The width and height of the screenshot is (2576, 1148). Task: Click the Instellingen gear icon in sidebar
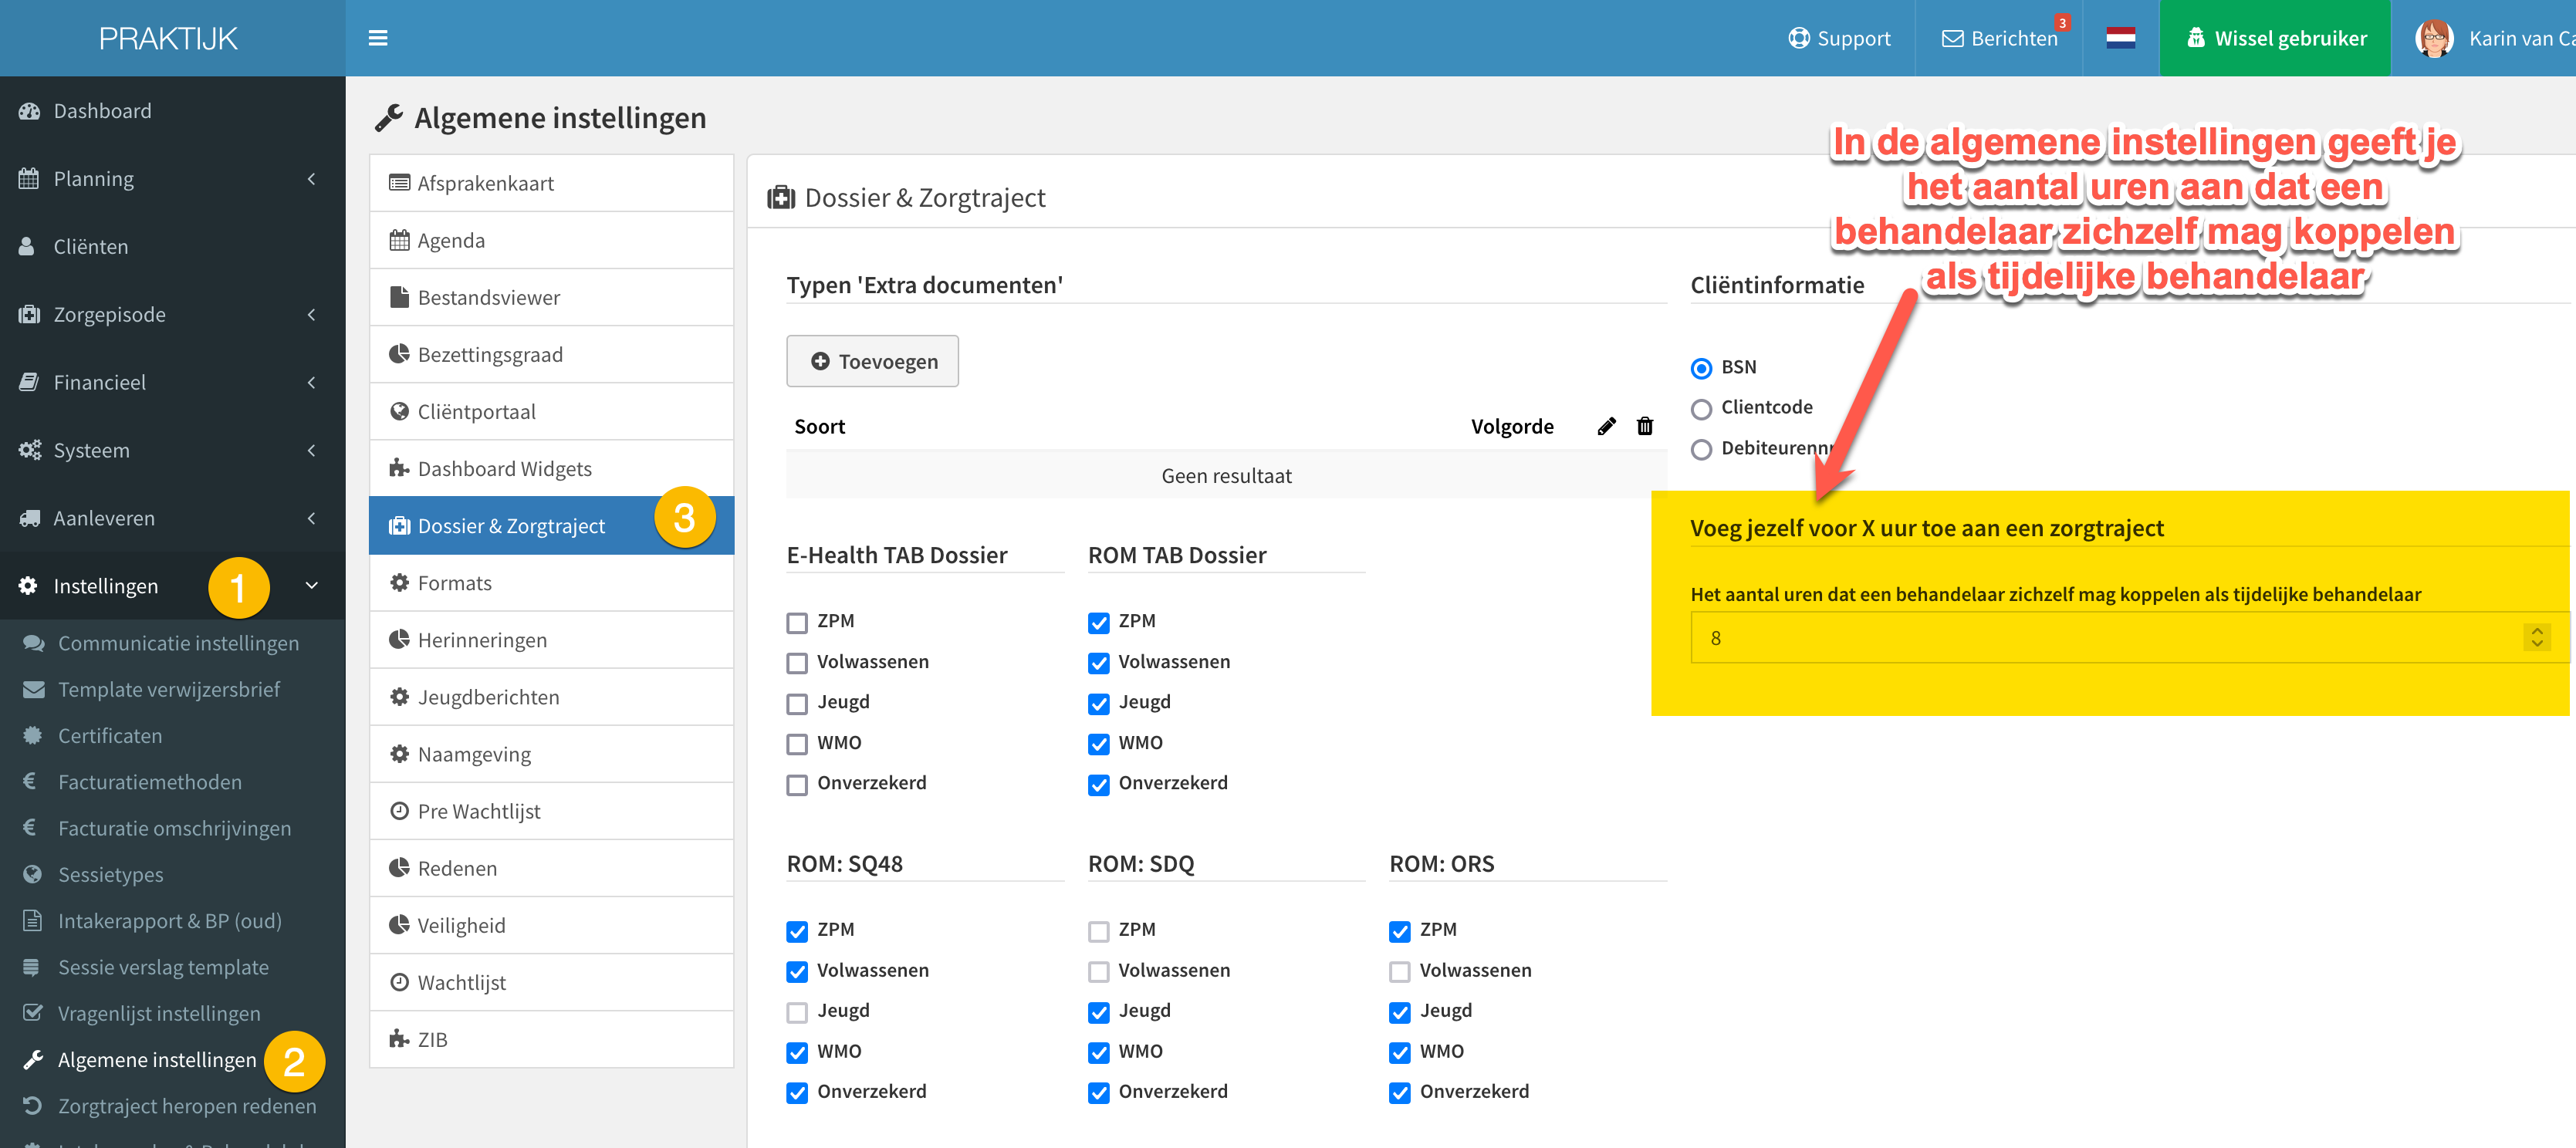click(28, 586)
